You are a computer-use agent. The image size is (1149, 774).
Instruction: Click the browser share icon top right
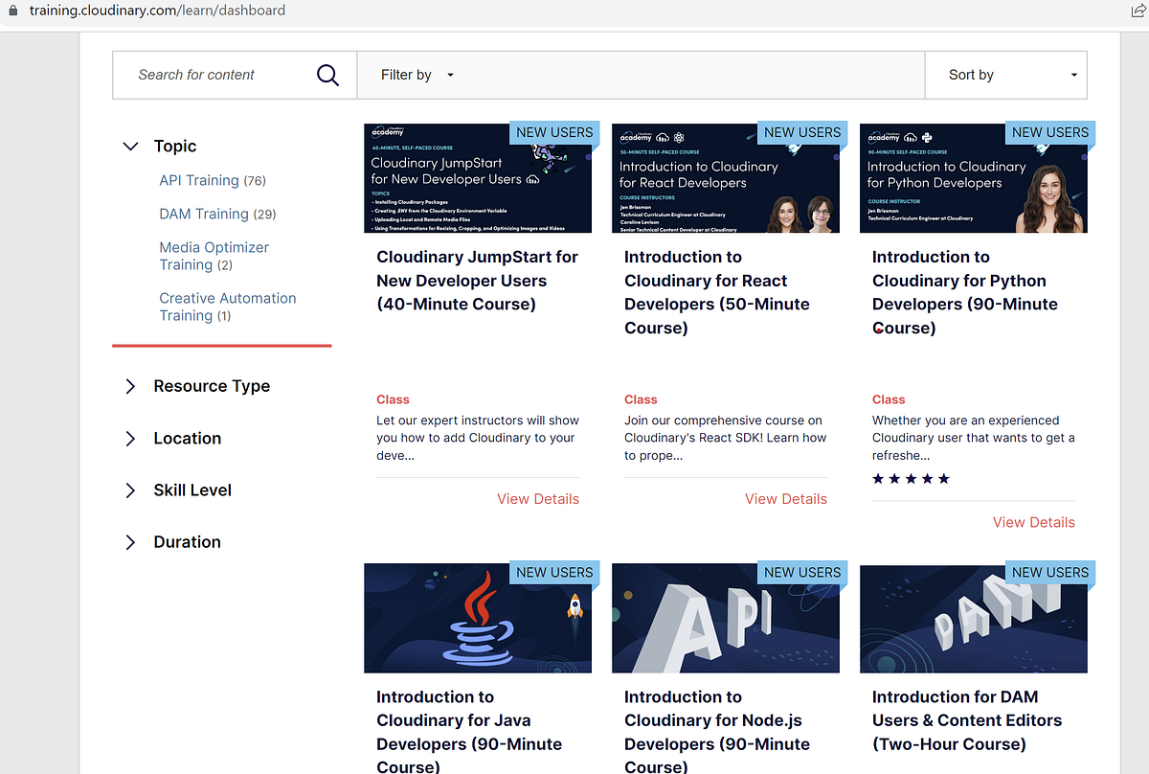pos(1138,11)
